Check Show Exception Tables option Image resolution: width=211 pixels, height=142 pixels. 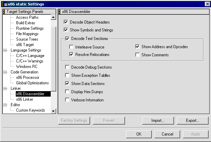pyautogui.click(x=67, y=75)
